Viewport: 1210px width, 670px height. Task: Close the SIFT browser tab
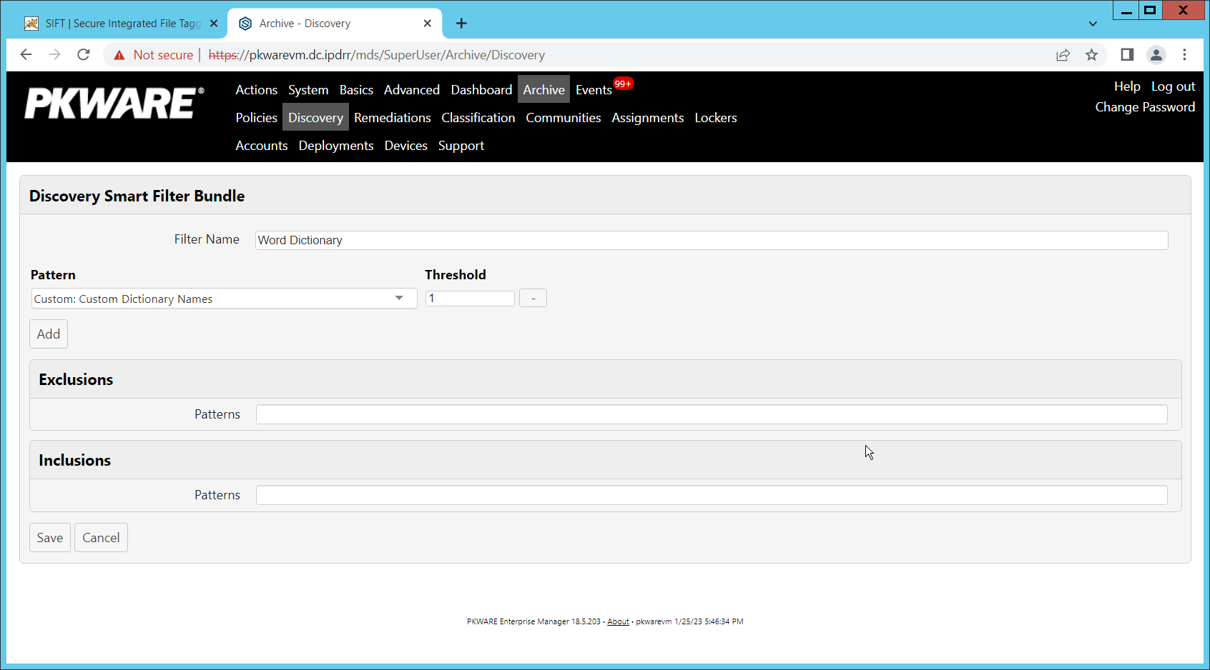pos(214,24)
